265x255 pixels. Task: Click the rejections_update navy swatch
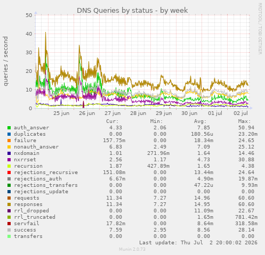9,192
